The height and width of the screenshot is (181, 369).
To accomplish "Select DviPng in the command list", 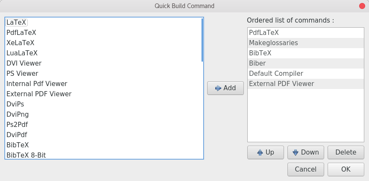I will pyautogui.click(x=104, y=115).
